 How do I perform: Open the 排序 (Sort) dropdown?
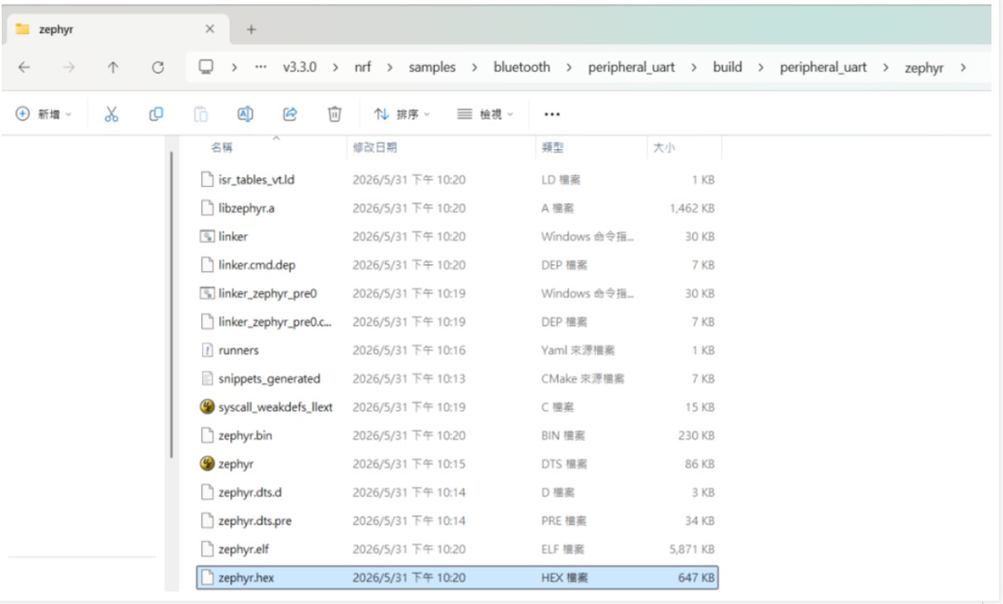[x=403, y=115]
